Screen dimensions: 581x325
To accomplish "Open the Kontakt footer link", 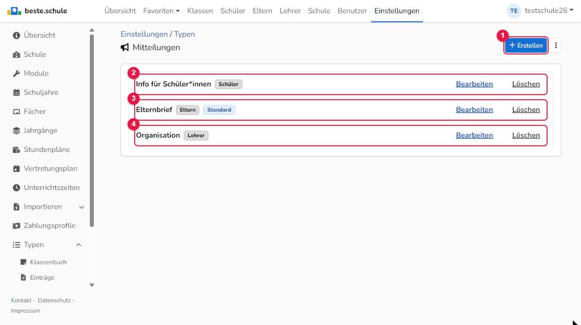I will (21, 300).
